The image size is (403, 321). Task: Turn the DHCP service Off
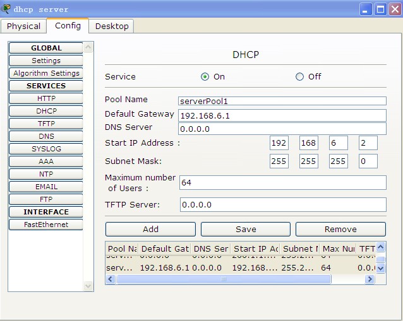pyautogui.click(x=300, y=77)
